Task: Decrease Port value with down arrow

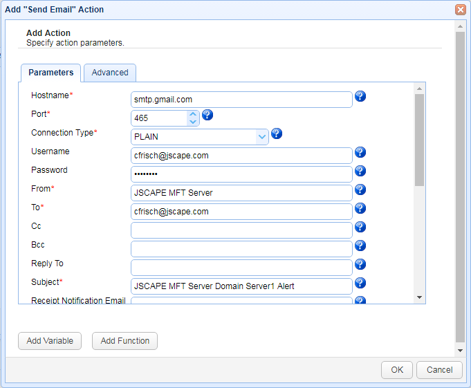Action: [x=193, y=122]
